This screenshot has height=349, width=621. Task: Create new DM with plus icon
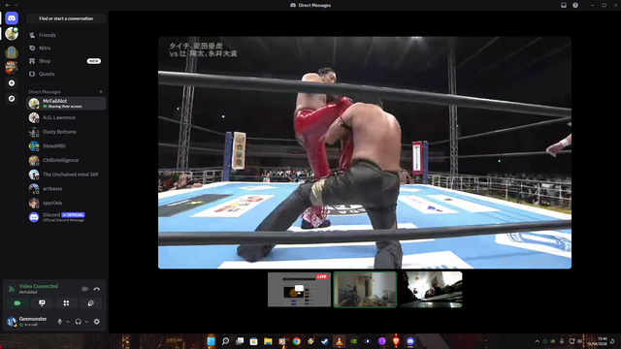pos(101,92)
